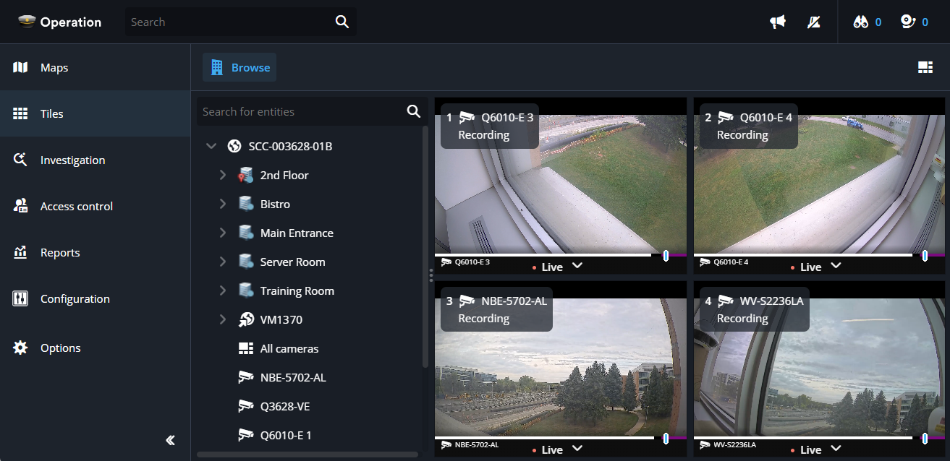Toggle the muted notifications bell icon

(814, 22)
